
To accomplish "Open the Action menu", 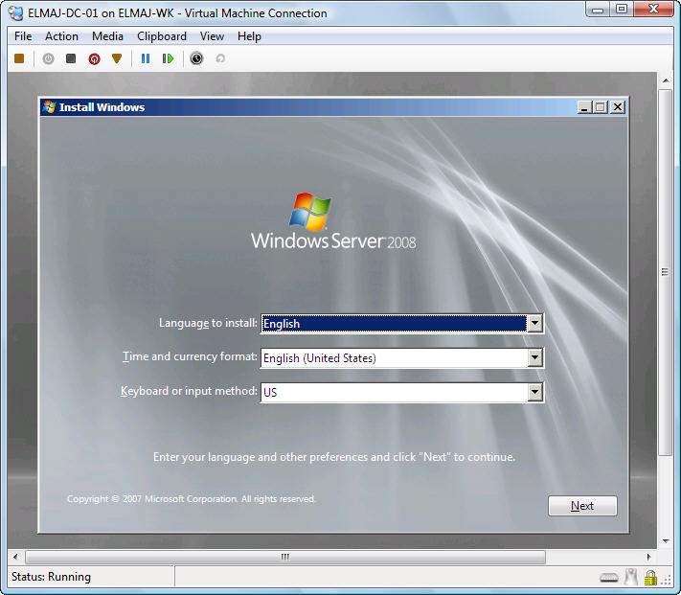I will (61, 36).
